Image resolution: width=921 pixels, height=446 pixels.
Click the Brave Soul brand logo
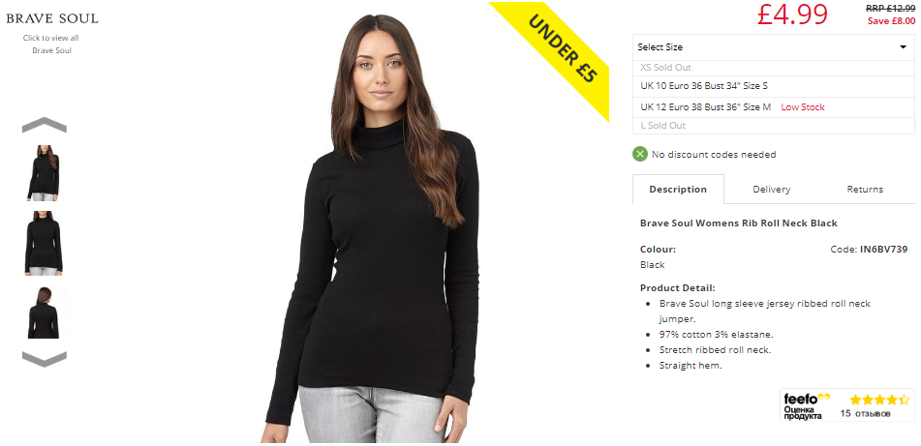pyautogui.click(x=52, y=18)
